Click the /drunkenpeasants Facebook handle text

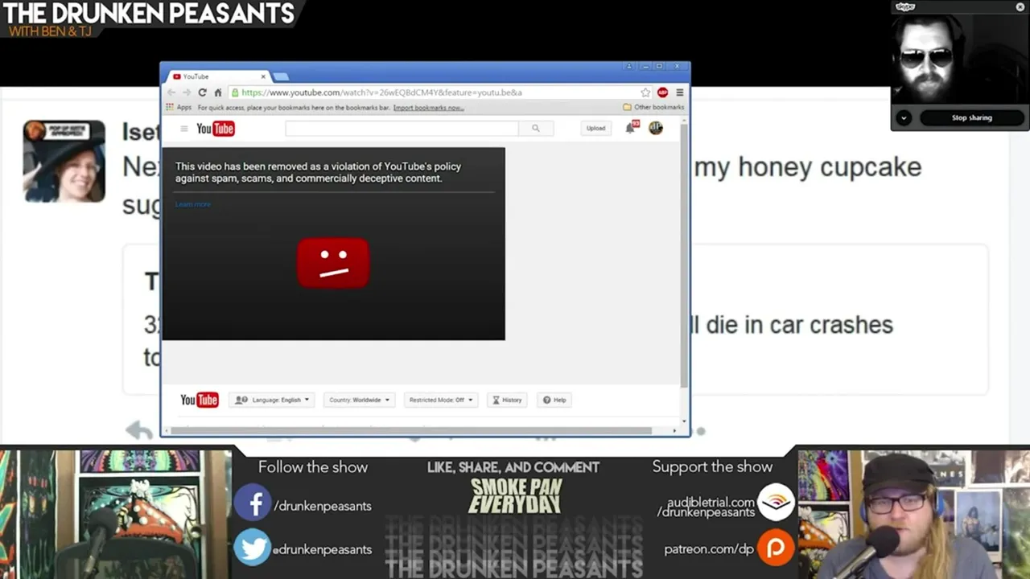(x=323, y=506)
